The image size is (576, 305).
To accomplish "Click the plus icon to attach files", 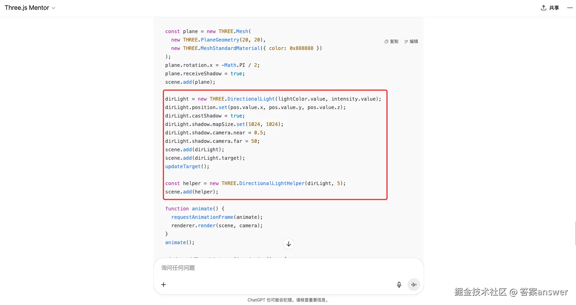I will [x=164, y=285].
